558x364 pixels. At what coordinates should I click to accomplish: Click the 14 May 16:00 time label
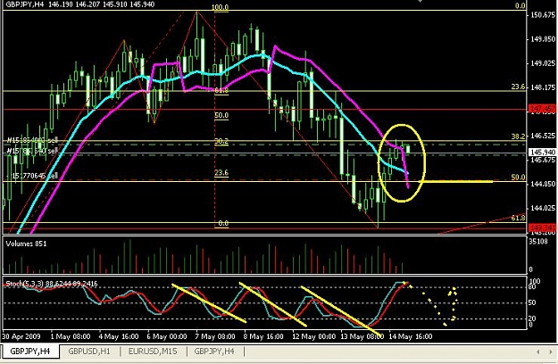coord(411,336)
